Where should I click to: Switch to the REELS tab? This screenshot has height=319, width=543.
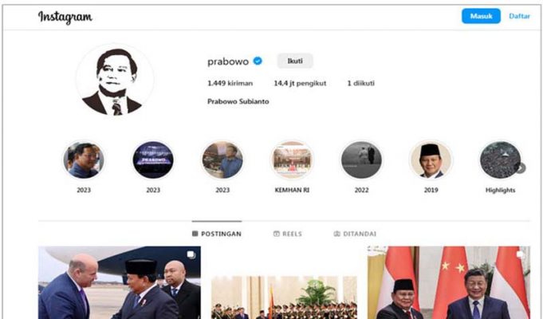click(288, 234)
